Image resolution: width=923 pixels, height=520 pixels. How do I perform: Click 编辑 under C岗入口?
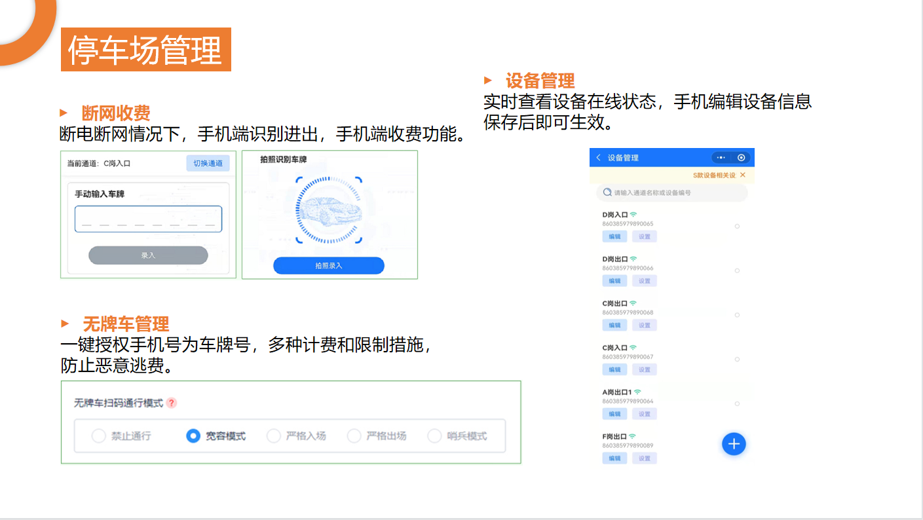coord(614,370)
